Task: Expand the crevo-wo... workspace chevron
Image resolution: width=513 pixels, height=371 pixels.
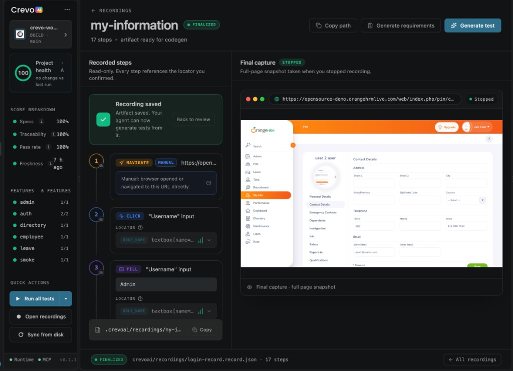Action: (x=66, y=35)
